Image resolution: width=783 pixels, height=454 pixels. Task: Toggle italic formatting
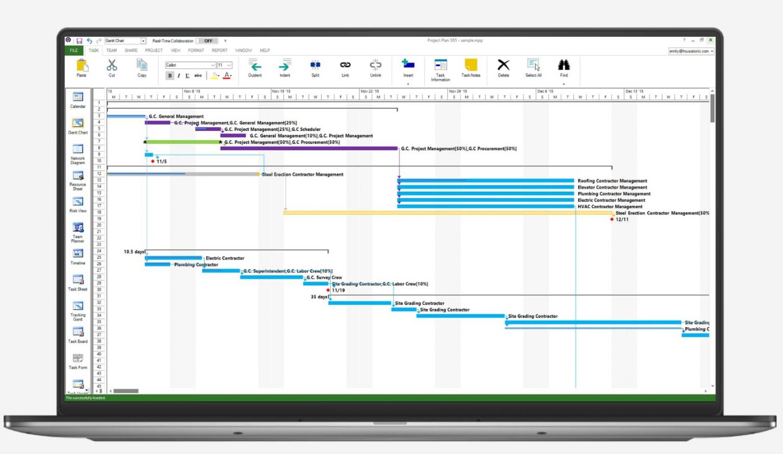click(x=179, y=75)
